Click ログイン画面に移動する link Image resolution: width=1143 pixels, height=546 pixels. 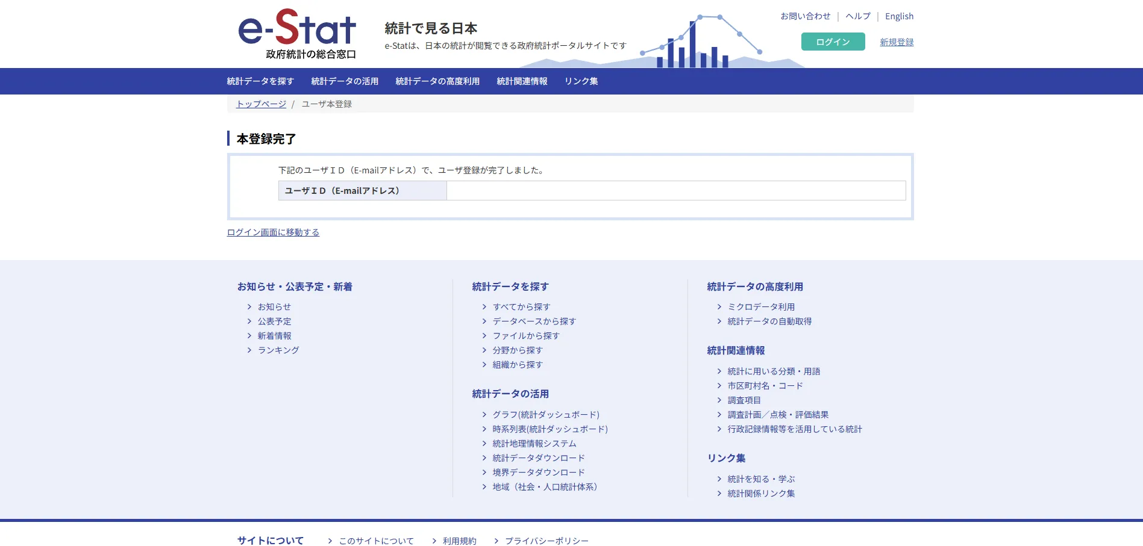click(273, 232)
